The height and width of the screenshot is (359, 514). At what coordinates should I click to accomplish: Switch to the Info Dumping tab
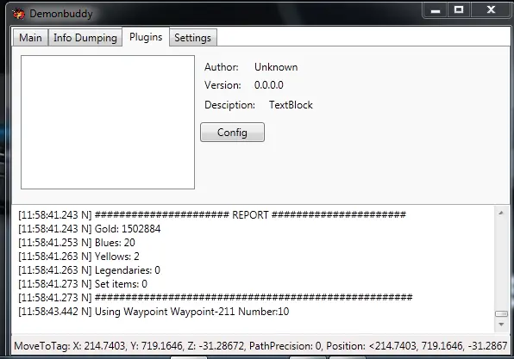coord(85,38)
